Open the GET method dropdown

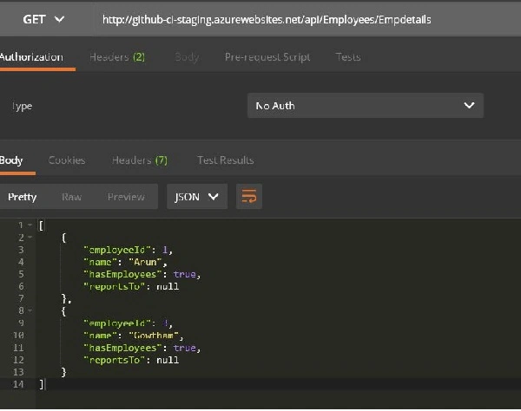click(x=43, y=19)
